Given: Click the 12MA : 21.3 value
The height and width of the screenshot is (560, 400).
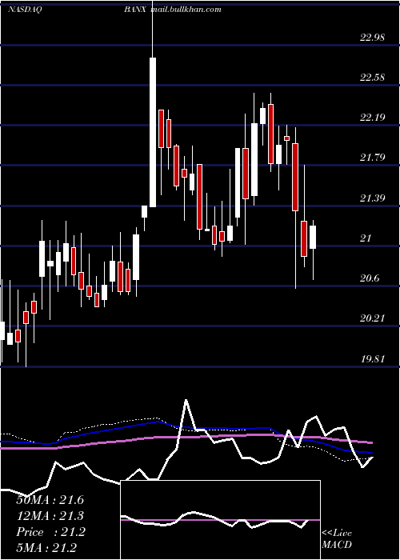Looking at the screenshot, I should coord(50,516).
